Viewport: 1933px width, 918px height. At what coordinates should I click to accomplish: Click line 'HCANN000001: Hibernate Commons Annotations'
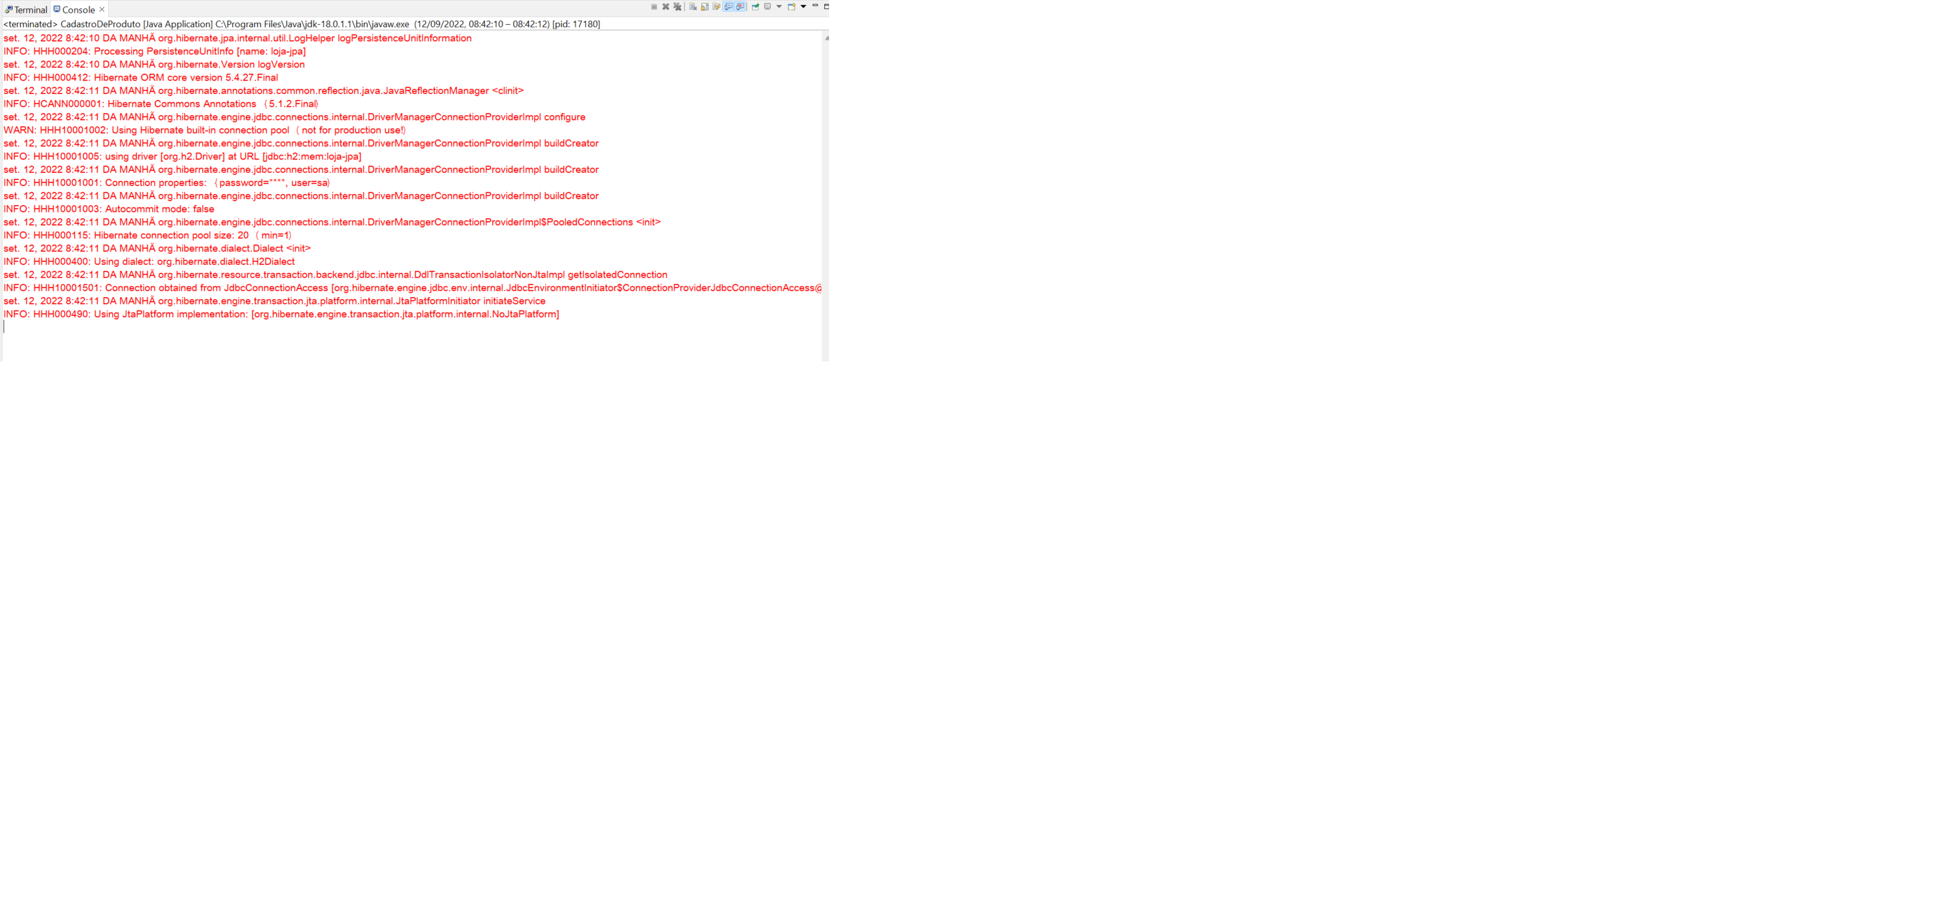pyautogui.click(x=161, y=104)
